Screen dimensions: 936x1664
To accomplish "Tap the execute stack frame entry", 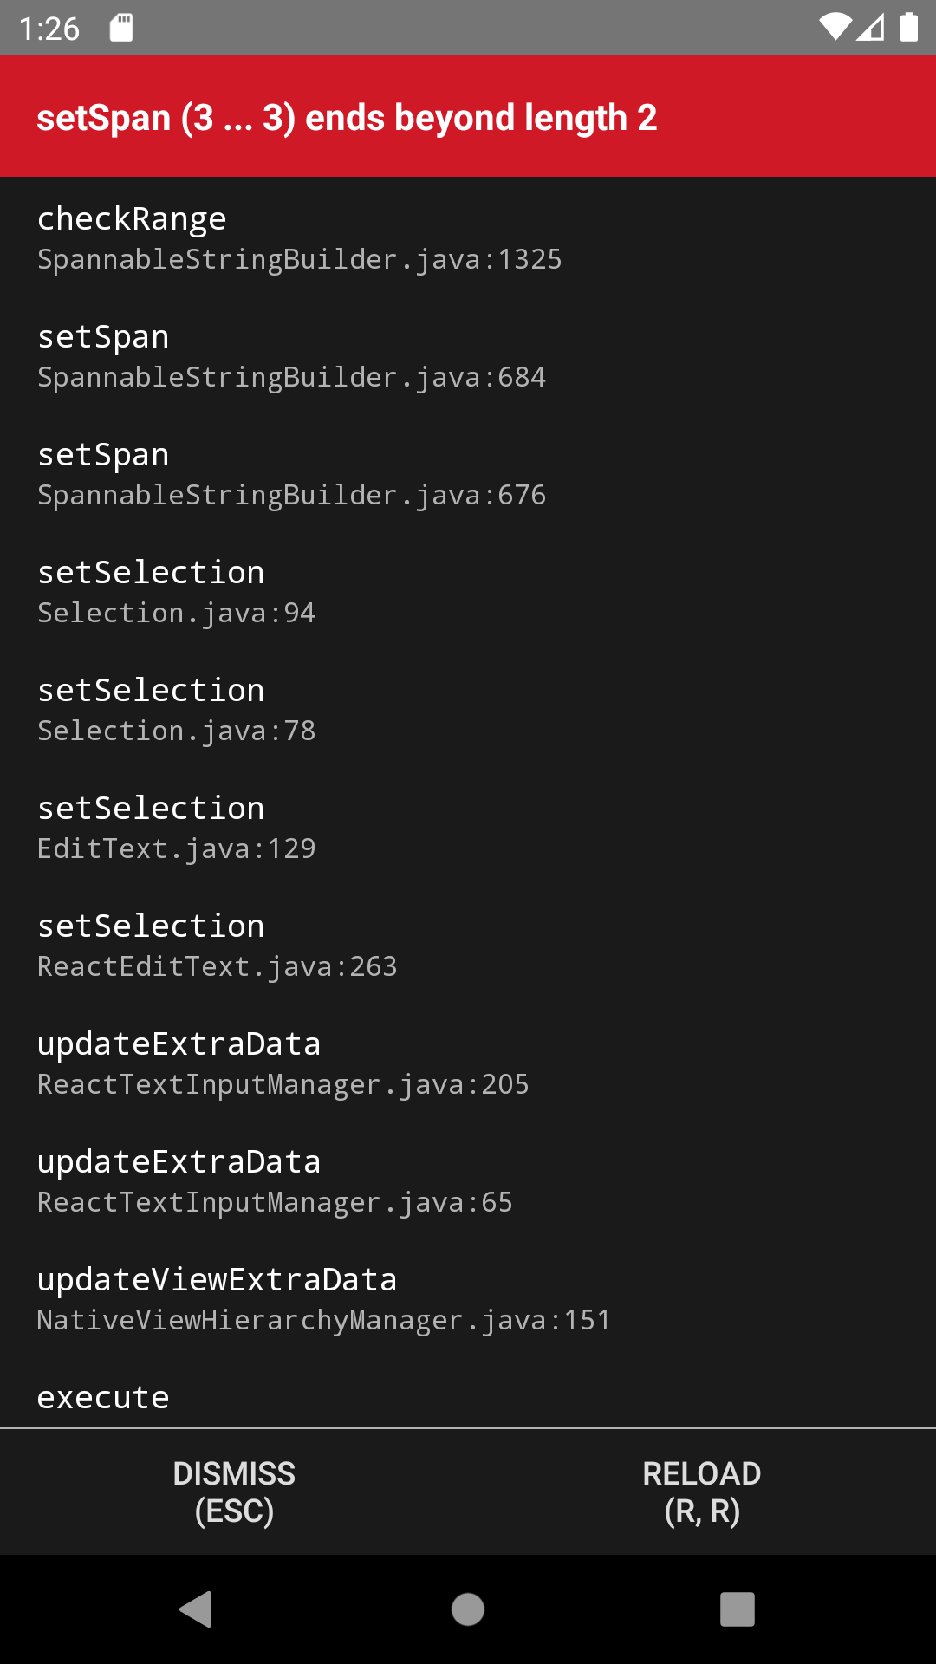I will [104, 1395].
